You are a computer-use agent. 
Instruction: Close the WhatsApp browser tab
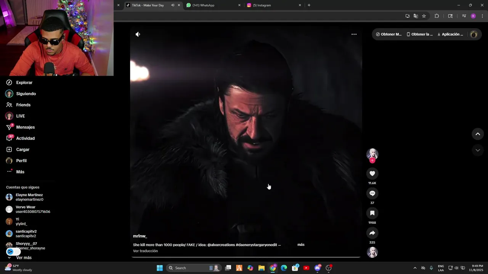point(239,5)
